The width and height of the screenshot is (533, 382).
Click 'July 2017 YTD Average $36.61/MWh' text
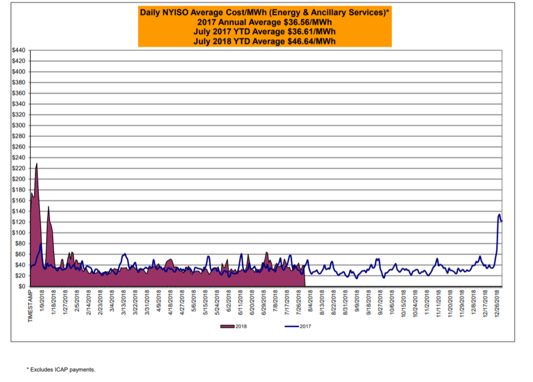(264, 32)
